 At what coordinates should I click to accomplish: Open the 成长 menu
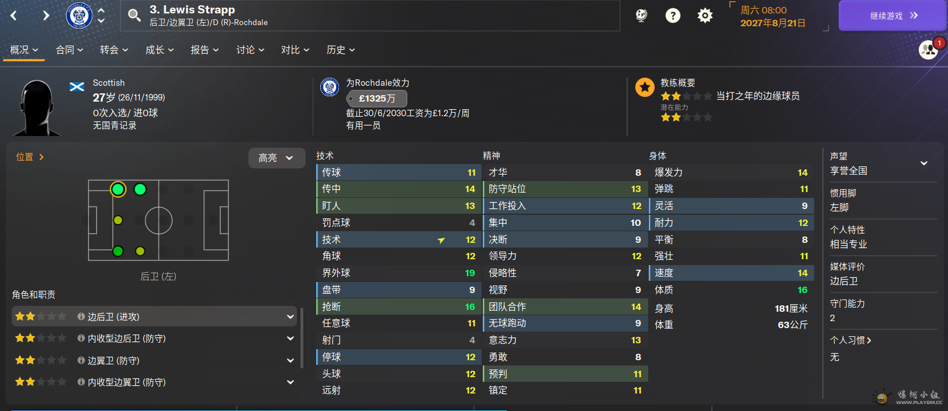(x=159, y=50)
